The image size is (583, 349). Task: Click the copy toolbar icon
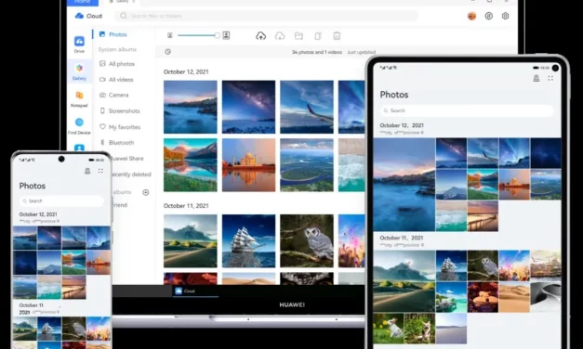point(317,35)
